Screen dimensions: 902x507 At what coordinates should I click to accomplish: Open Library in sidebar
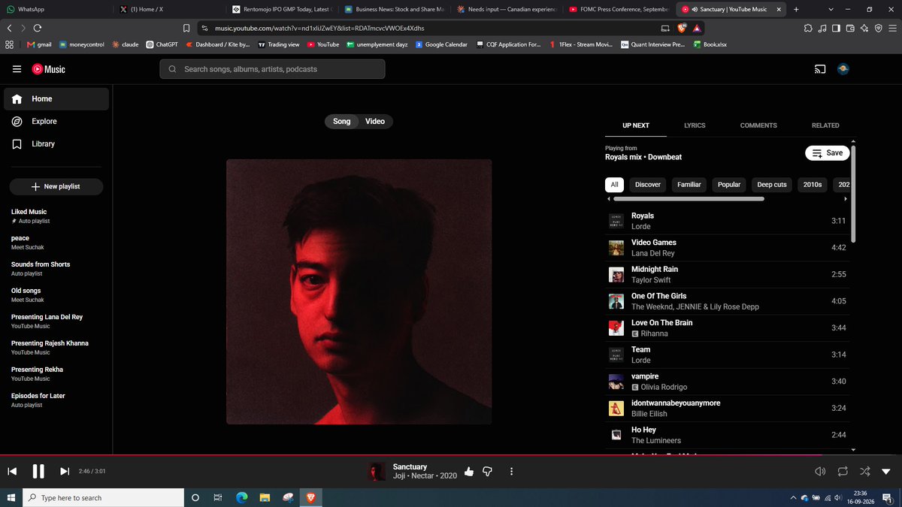click(x=56, y=144)
